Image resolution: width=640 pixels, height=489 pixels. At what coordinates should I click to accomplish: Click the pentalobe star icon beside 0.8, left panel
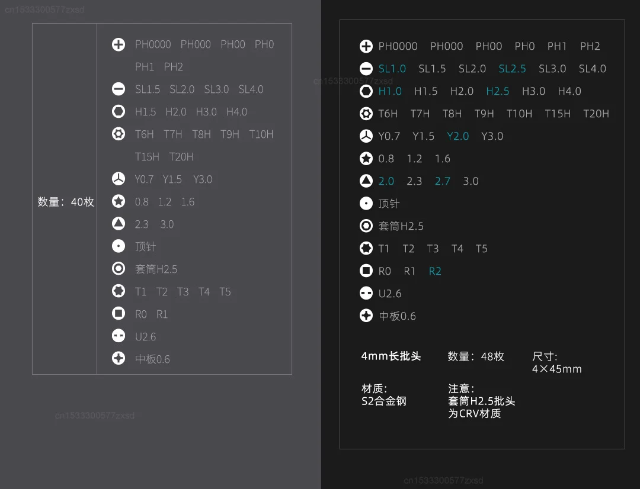[119, 201]
